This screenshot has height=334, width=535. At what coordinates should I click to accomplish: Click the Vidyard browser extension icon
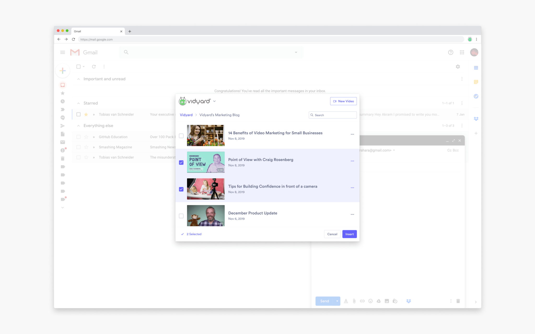point(470,39)
